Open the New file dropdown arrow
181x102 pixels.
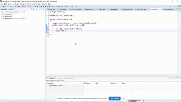3,7
